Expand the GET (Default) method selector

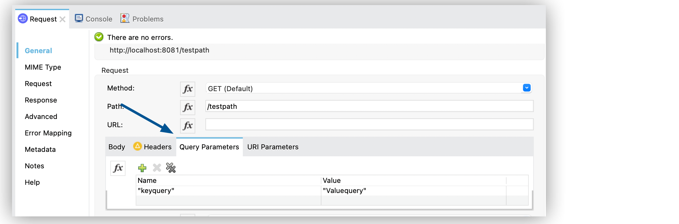click(x=526, y=88)
